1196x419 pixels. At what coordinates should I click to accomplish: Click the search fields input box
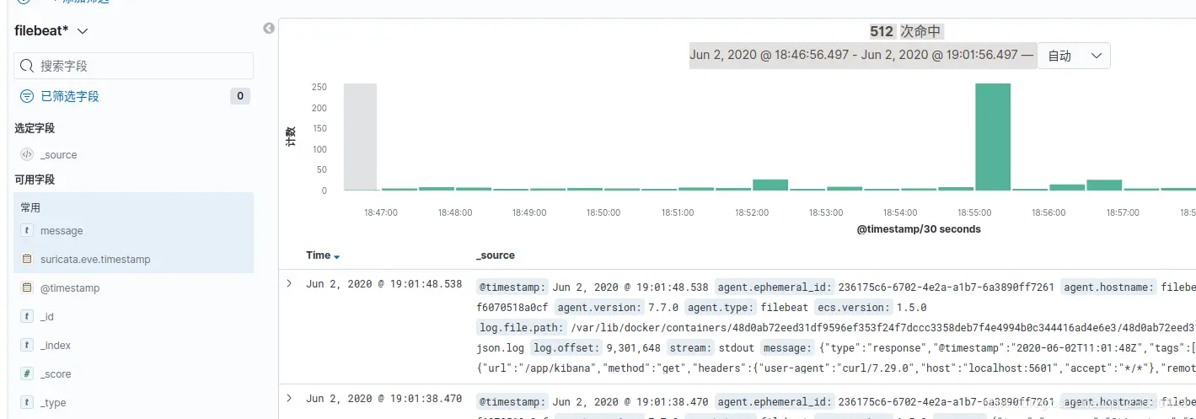click(134, 66)
